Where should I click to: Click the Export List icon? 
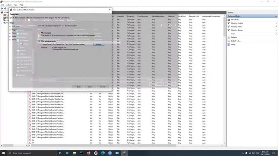(229, 41)
